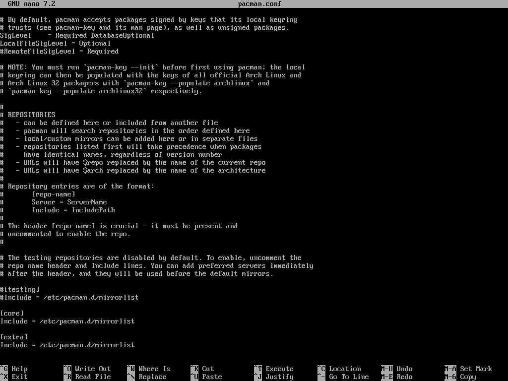This screenshot has height=381, width=508.
Task: Select the ^O Write Out shortcut
Action: (x=87, y=369)
